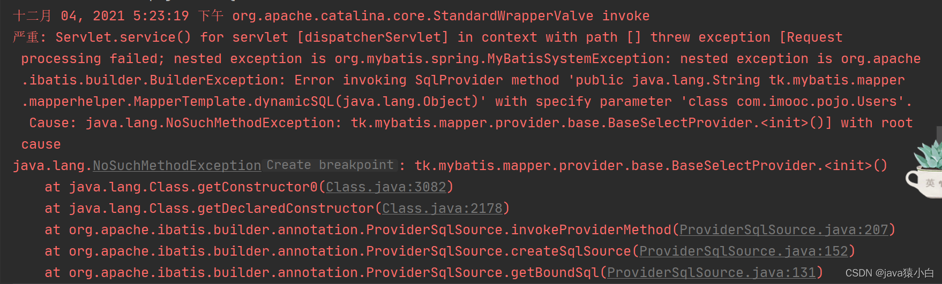This screenshot has width=942, height=284.
Task: Click 'ProviderSqlSource.createSqlSource' stack frame text
Action: pyautogui.click(x=499, y=251)
